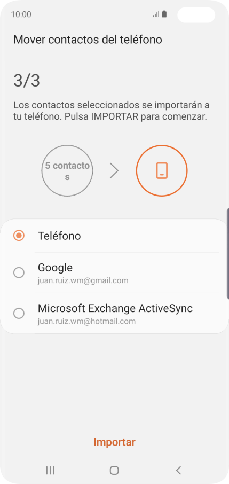
Task: Tap the battery status icon
Action: [164, 14]
